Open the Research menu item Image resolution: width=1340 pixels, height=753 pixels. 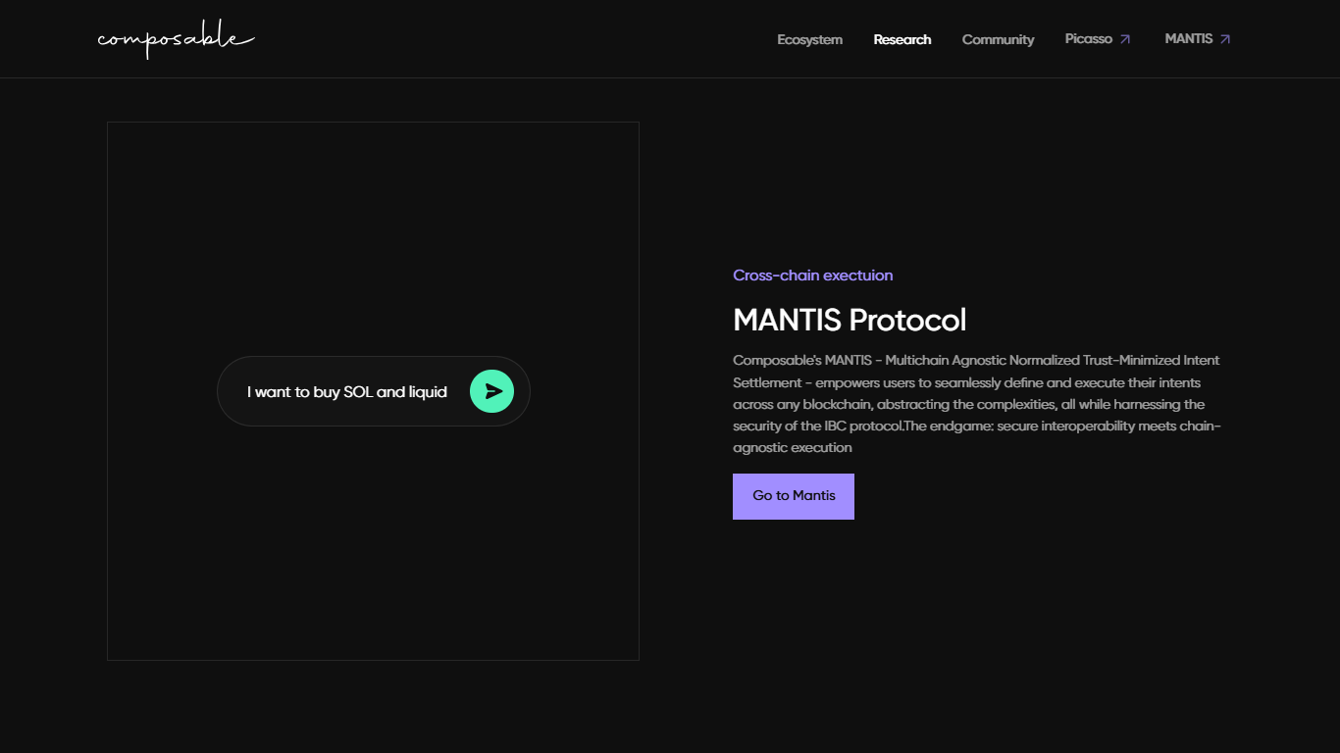tap(902, 39)
